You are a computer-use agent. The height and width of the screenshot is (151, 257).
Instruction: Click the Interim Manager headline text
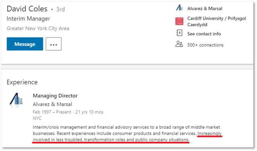tap(29, 19)
